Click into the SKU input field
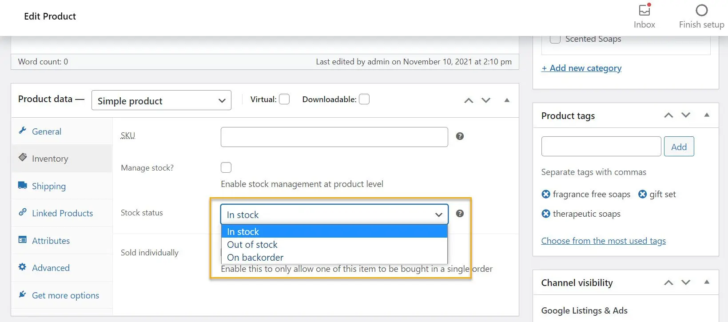728x322 pixels. pyautogui.click(x=334, y=137)
